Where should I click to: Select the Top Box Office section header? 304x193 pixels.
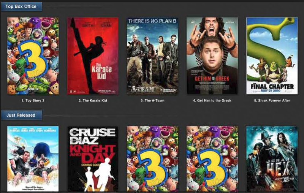pos(21,6)
